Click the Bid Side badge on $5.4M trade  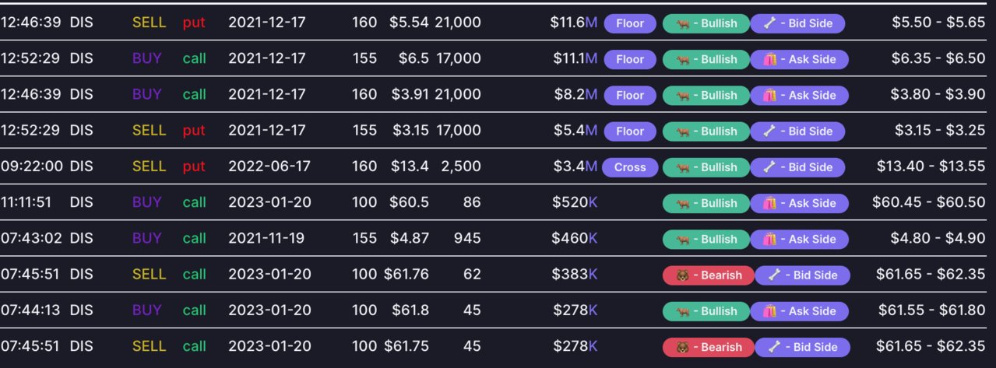[797, 131]
